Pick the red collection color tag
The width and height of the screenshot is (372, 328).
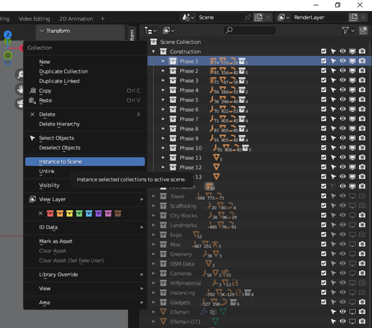50,214
